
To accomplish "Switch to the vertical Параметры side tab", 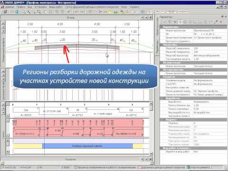I will click(x=157, y=47).
